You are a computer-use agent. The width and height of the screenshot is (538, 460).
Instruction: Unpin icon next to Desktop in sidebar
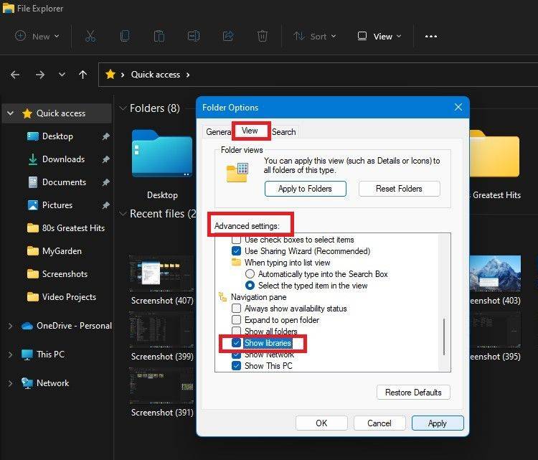(x=105, y=136)
